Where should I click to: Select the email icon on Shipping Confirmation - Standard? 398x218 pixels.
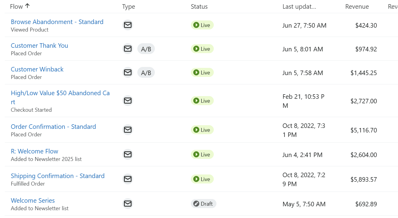127,179
